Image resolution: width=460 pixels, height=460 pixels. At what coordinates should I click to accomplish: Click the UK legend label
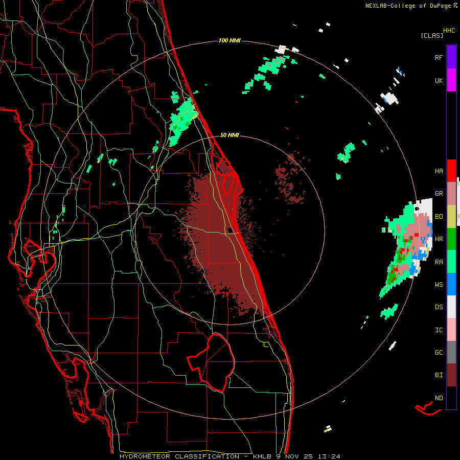[439, 81]
